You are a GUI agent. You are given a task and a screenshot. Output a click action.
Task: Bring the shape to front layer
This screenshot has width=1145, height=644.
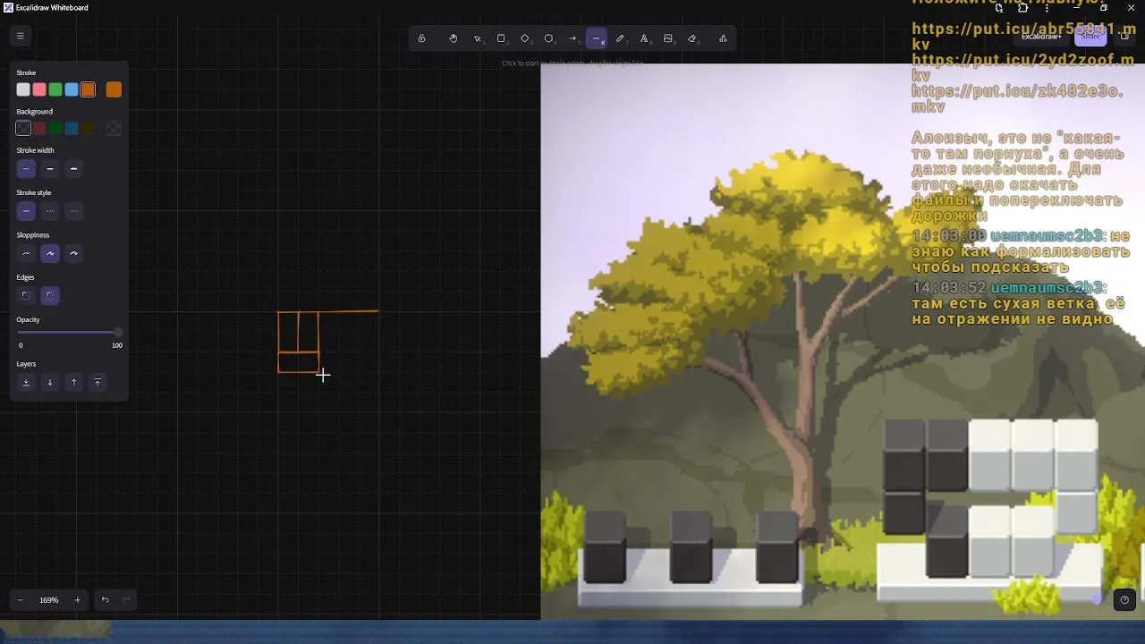[x=98, y=383]
